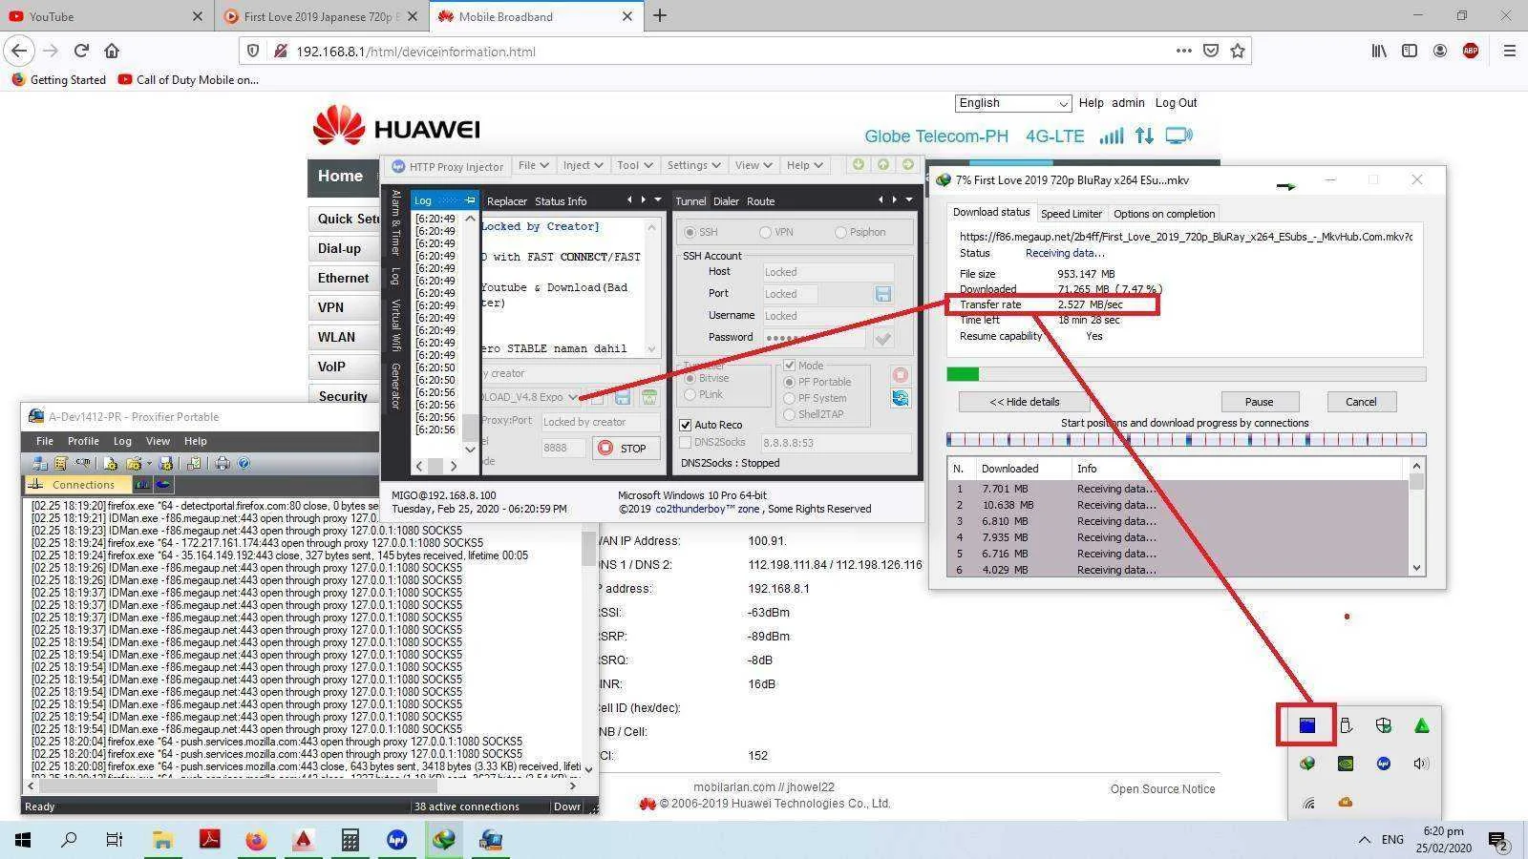Open Proxifier's Proxification Rules toolbar icon
Screen dimensions: 1528x859
coord(60,464)
